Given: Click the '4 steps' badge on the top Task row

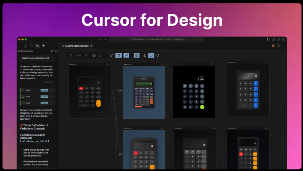Looking at the screenshot, I should pos(44,90).
